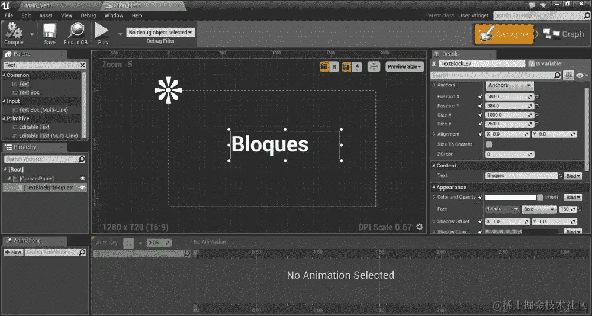Select Text Box in the palette
The height and width of the screenshot is (316, 592).
(29, 92)
